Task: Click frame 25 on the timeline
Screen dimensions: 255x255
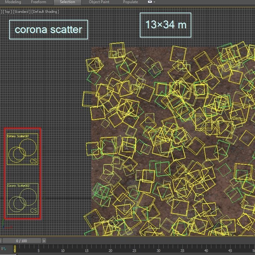Action: point(134,251)
